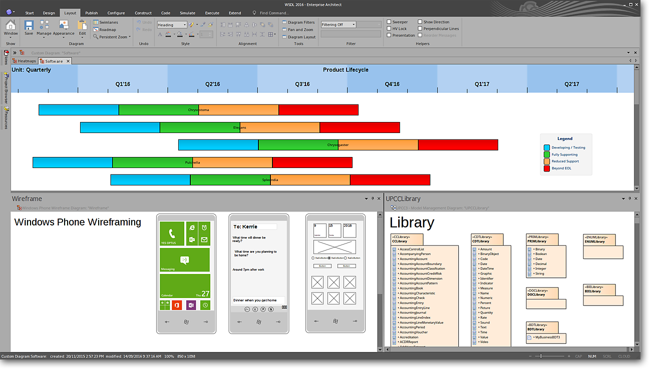Toggle Swimlanes in the Diagram group
Screen dimensions: 656x375
(x=105, y=22)
